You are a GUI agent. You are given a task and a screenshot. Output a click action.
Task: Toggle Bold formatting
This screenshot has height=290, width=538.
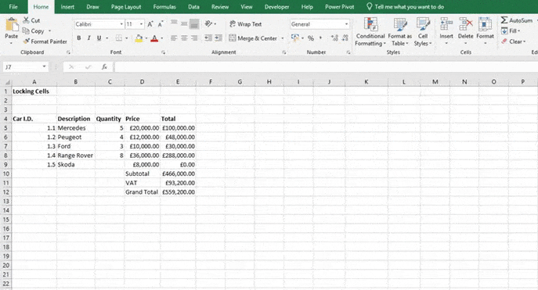coord(79,38)
